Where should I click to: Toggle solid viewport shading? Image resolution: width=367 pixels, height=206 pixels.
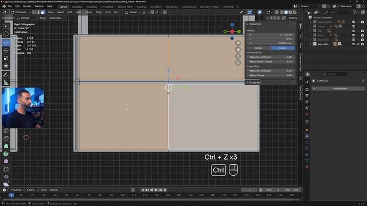click(x=286, y=12)
